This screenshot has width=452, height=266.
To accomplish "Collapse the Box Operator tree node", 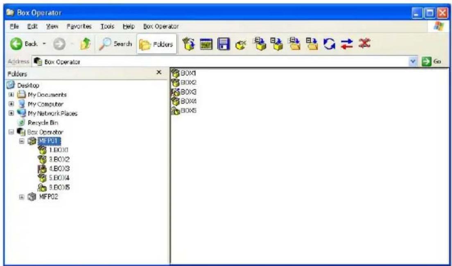I will pyautogui.click(x=11, y=132).
